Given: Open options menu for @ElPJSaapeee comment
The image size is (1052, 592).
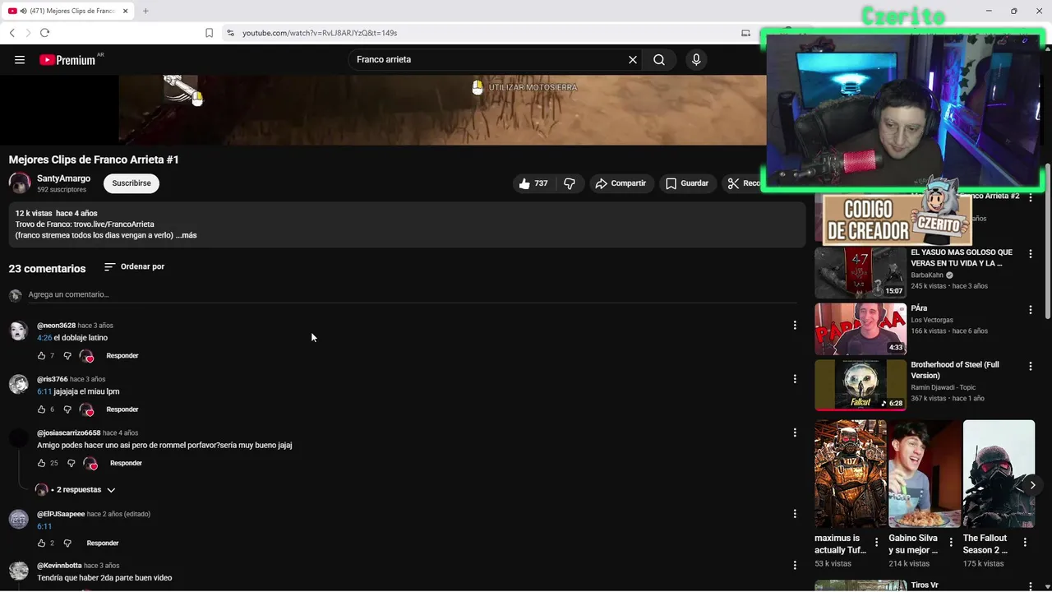Looking at the screenshot, I should pos(795,514).
